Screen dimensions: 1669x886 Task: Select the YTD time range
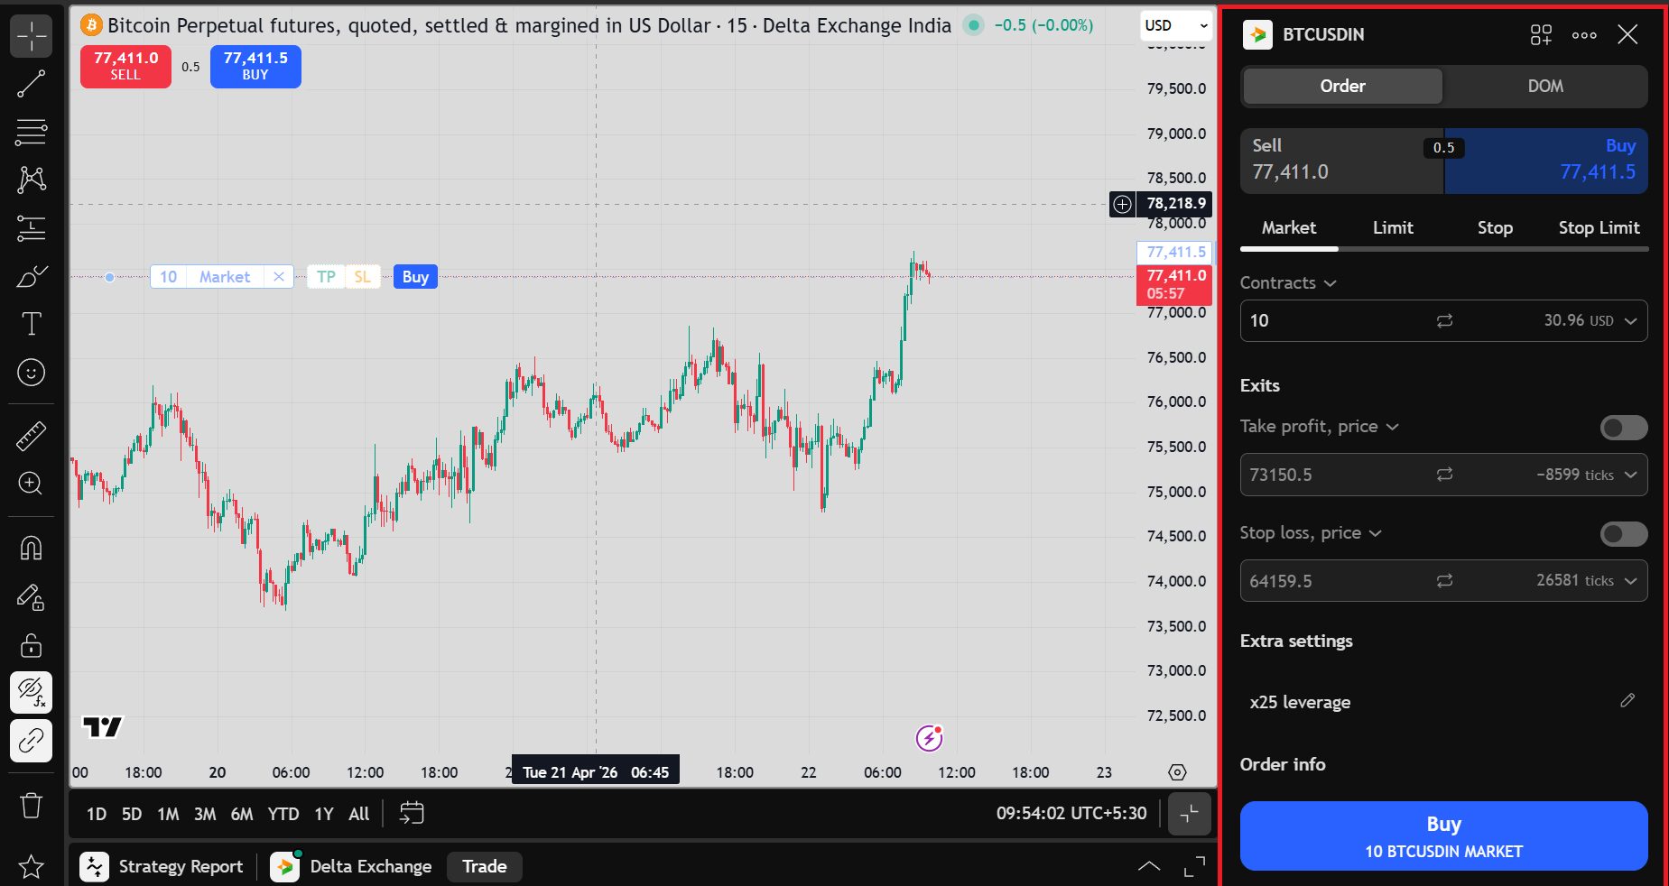tap(283, 814)
